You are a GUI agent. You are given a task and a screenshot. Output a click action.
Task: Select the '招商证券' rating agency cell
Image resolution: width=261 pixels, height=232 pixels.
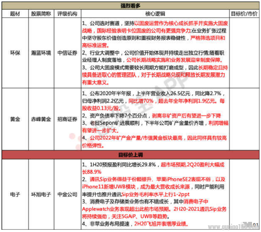coord(67,119)
